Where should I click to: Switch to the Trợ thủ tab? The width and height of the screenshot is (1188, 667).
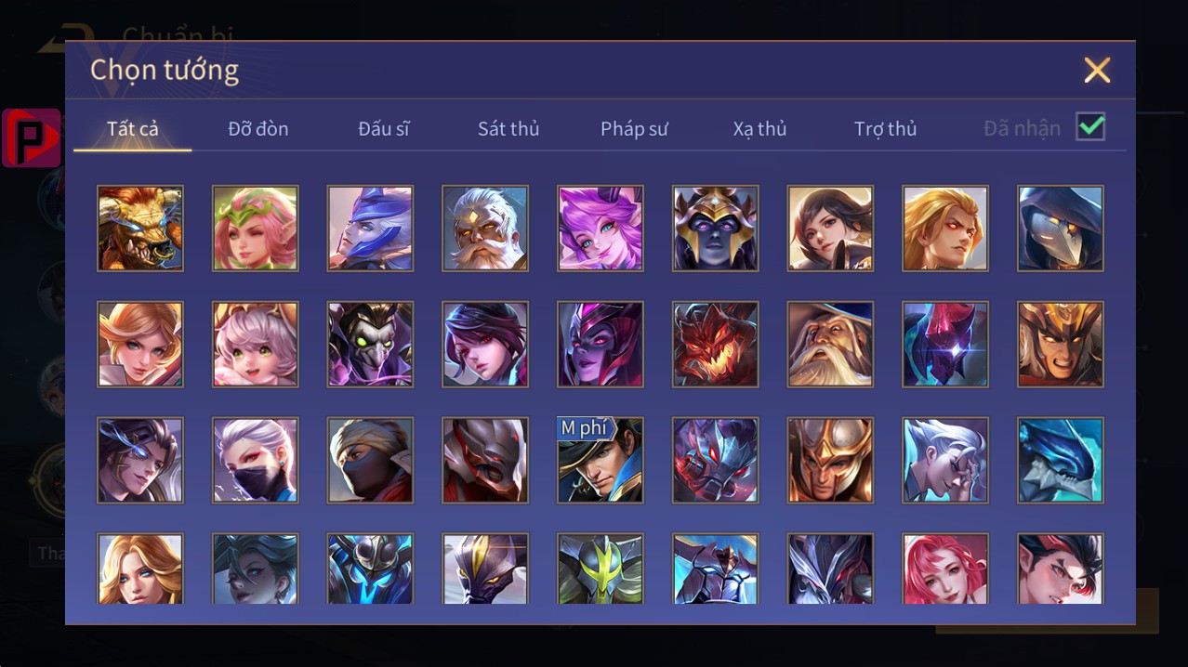[885, 129]
